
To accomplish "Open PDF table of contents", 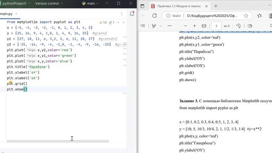I will (143, 26).
